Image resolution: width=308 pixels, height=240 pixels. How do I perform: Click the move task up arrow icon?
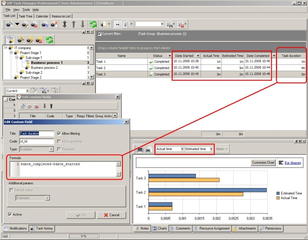click(x=74, y=24)
